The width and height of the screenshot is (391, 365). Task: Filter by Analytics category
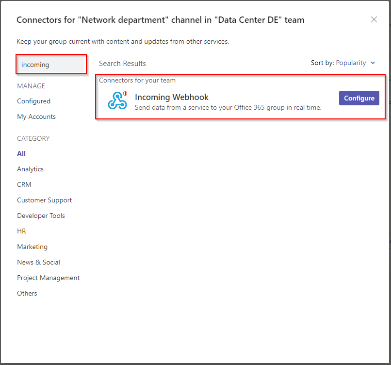(30, 169)
